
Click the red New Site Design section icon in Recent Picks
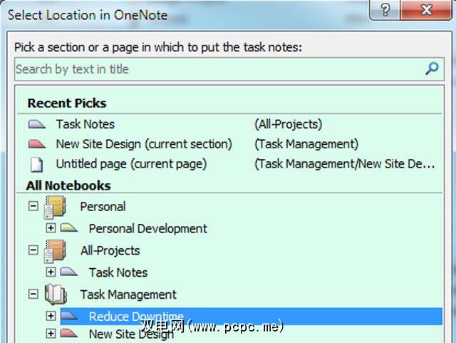37,144
